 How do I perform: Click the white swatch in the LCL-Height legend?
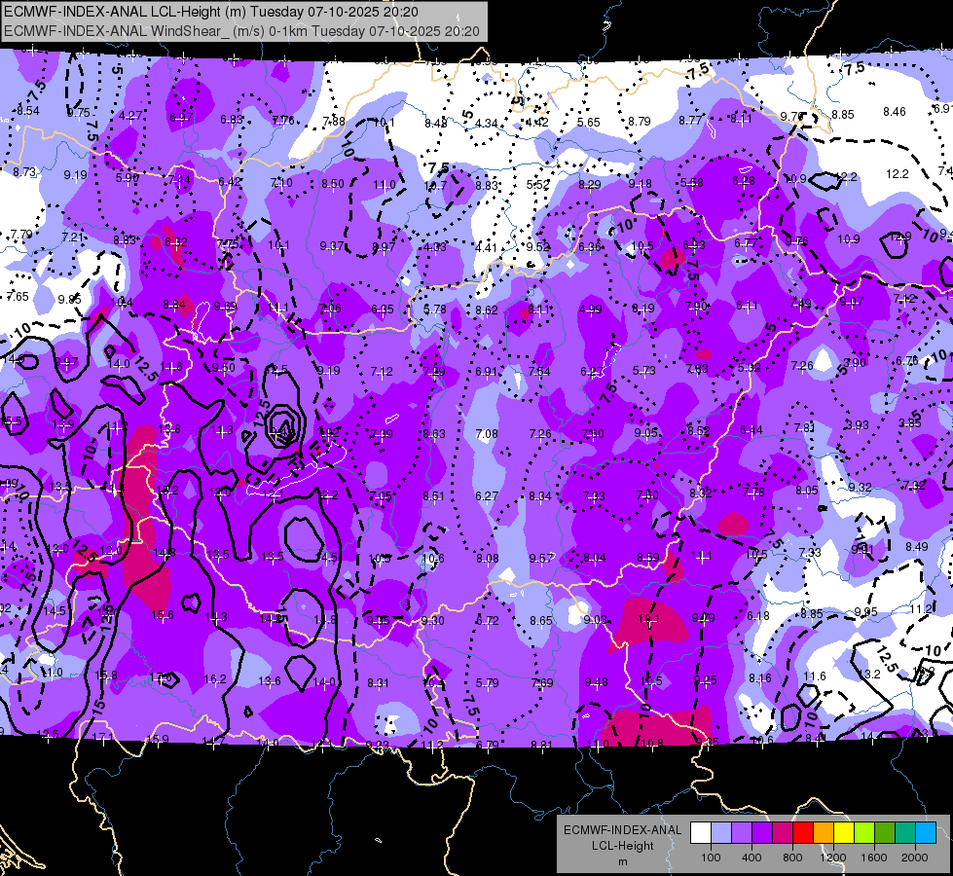tap(701, 833)
